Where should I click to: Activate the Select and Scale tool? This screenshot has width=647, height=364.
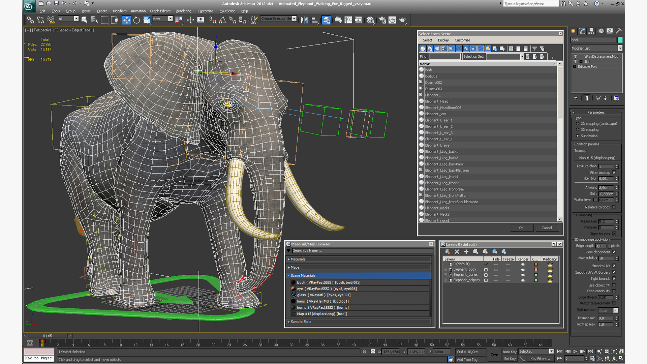tap(147, 20)
